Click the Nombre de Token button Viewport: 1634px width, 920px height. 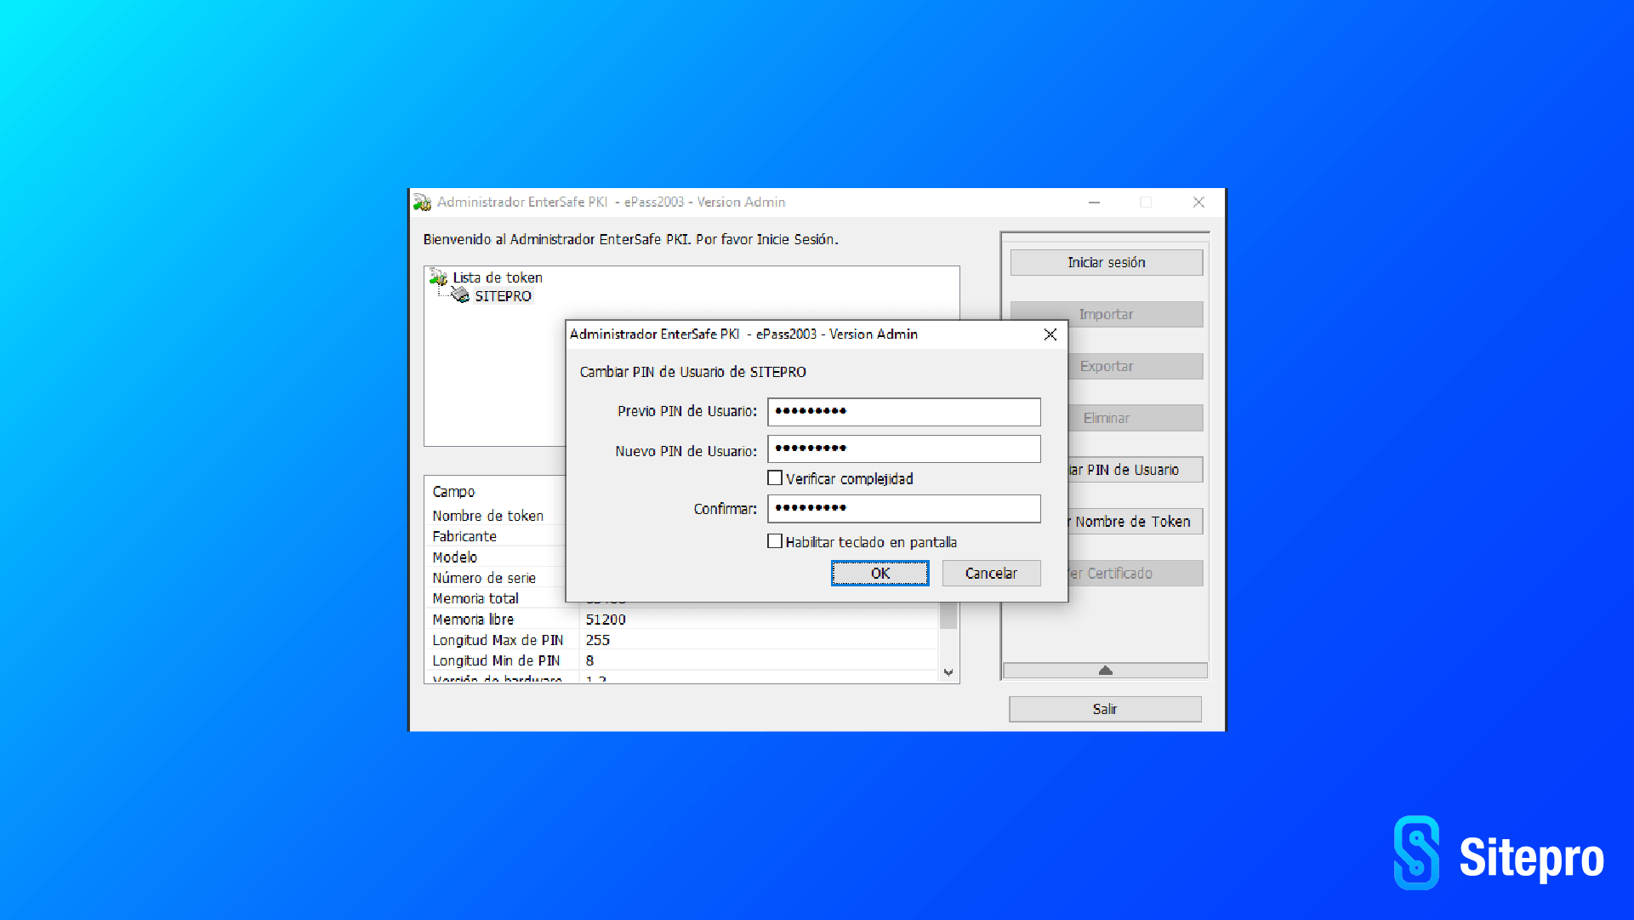(1136, 522)
